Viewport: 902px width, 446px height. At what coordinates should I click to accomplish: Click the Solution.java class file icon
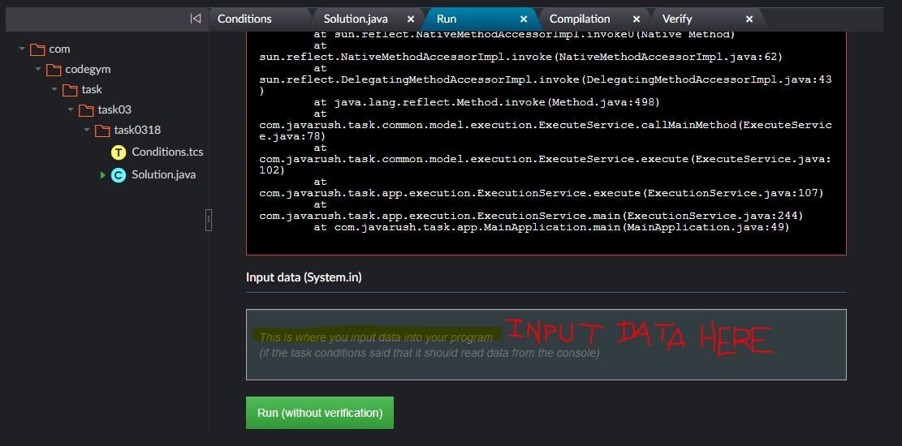pyautogui.click(x=119, y=175)
